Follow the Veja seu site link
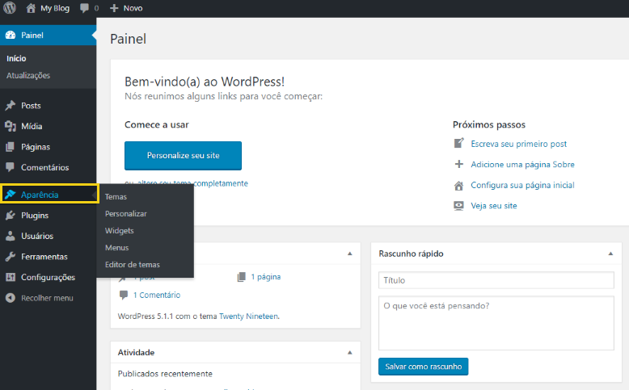Image resolution: width=629 pixels, height=390 pixels. coord(494,206)
